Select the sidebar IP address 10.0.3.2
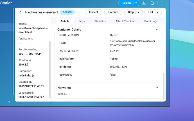 (23, 65)
